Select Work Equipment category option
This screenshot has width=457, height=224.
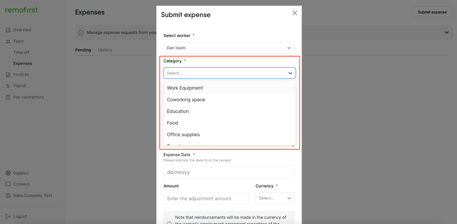click(x=185, y=88)
